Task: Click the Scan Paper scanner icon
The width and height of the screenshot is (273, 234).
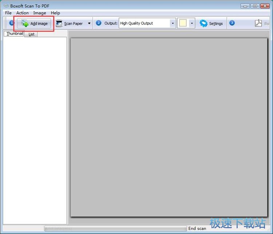Action: [59, 23]
